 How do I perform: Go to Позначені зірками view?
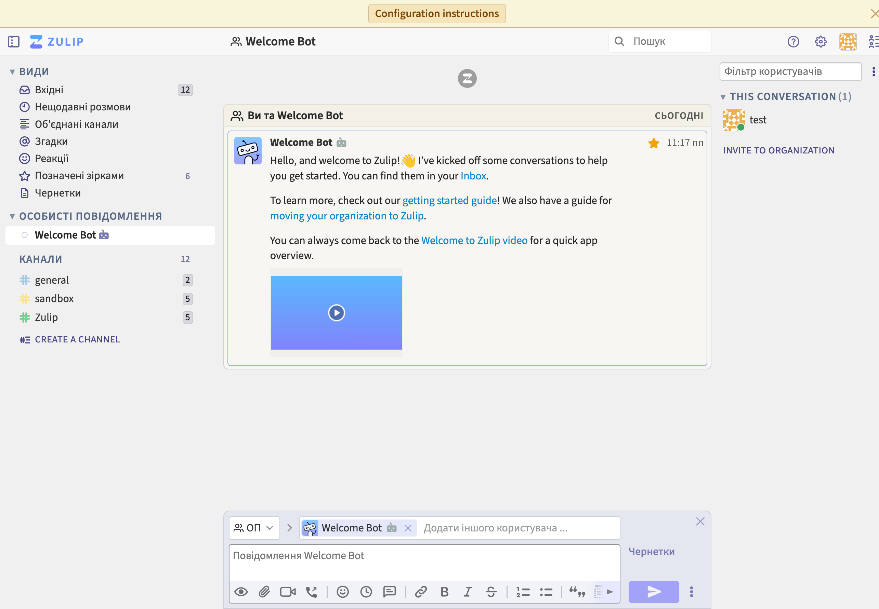tap(79, 176)
